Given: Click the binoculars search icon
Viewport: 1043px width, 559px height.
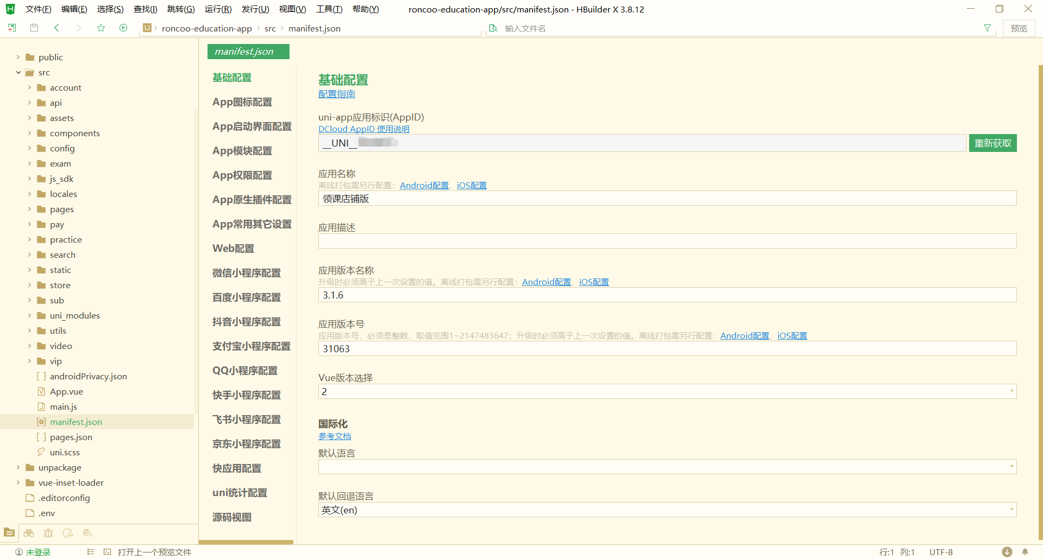Looking at the screenshot, I should point(29,533).
